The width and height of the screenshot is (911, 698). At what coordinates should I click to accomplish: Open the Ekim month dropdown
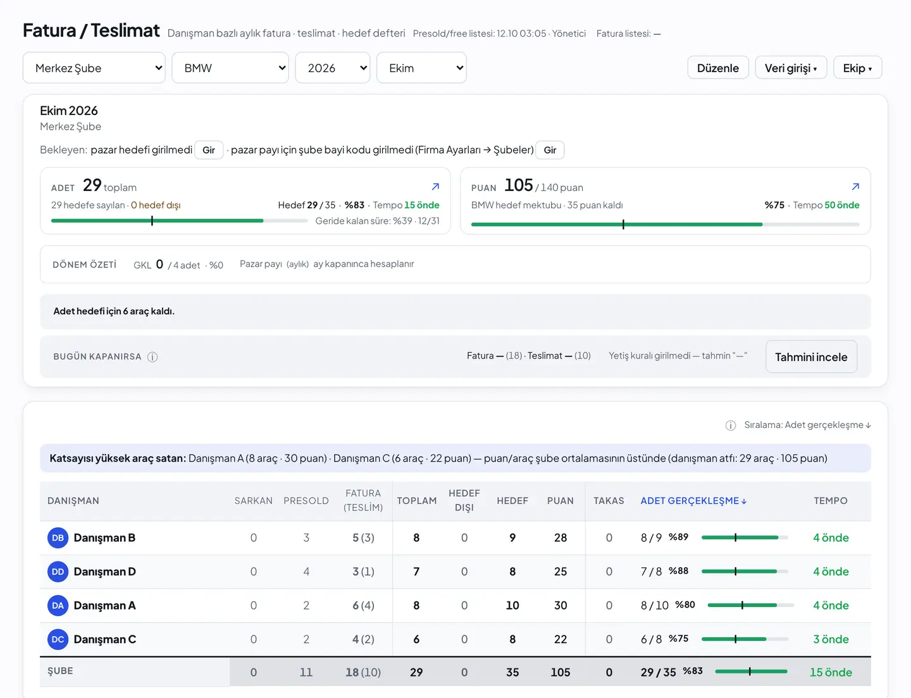click(421, 68)
